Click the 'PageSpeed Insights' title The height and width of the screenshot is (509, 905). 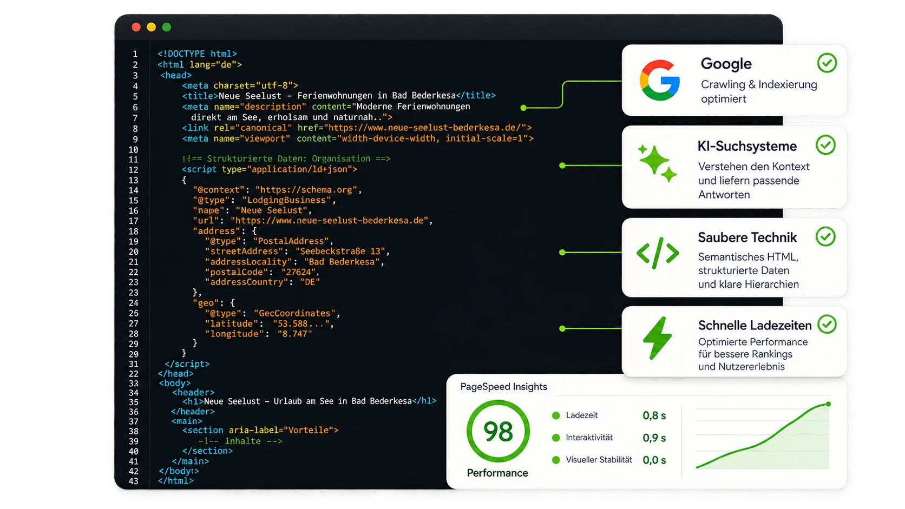503,387
